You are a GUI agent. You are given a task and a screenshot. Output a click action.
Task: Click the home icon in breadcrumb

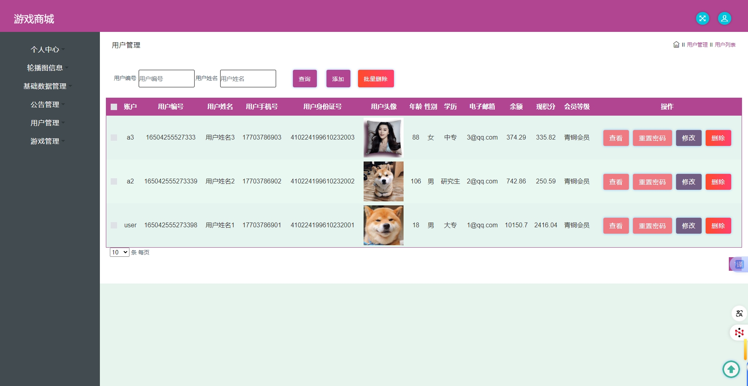tap(676, 45)
